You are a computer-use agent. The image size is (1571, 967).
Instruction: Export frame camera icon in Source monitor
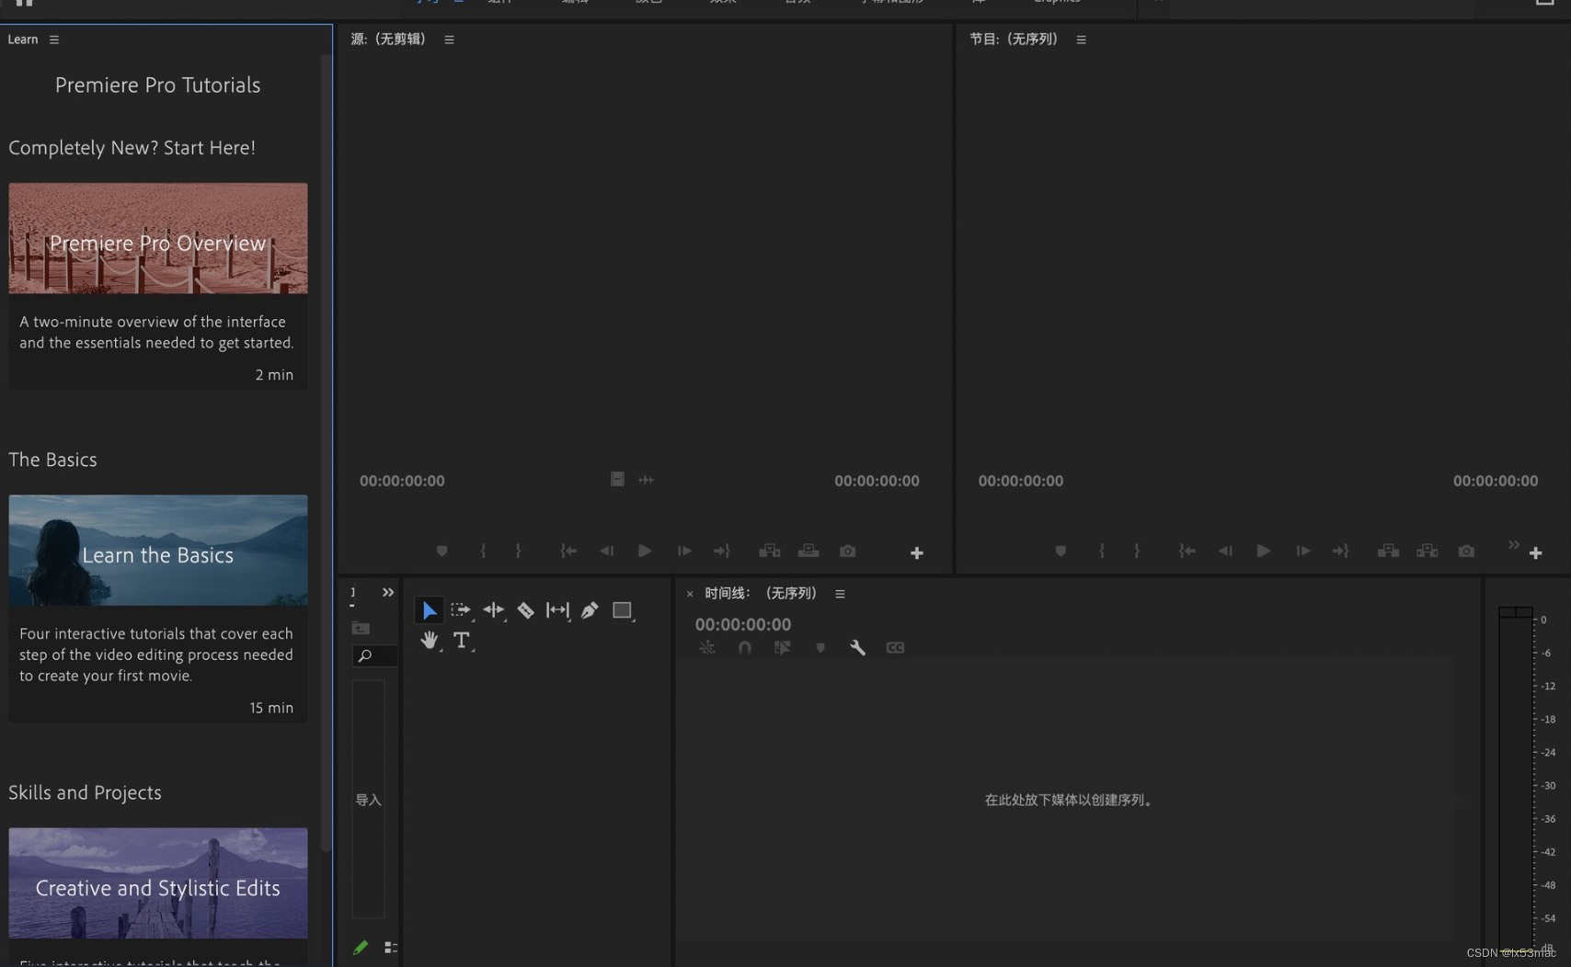(x=847, y=551)
